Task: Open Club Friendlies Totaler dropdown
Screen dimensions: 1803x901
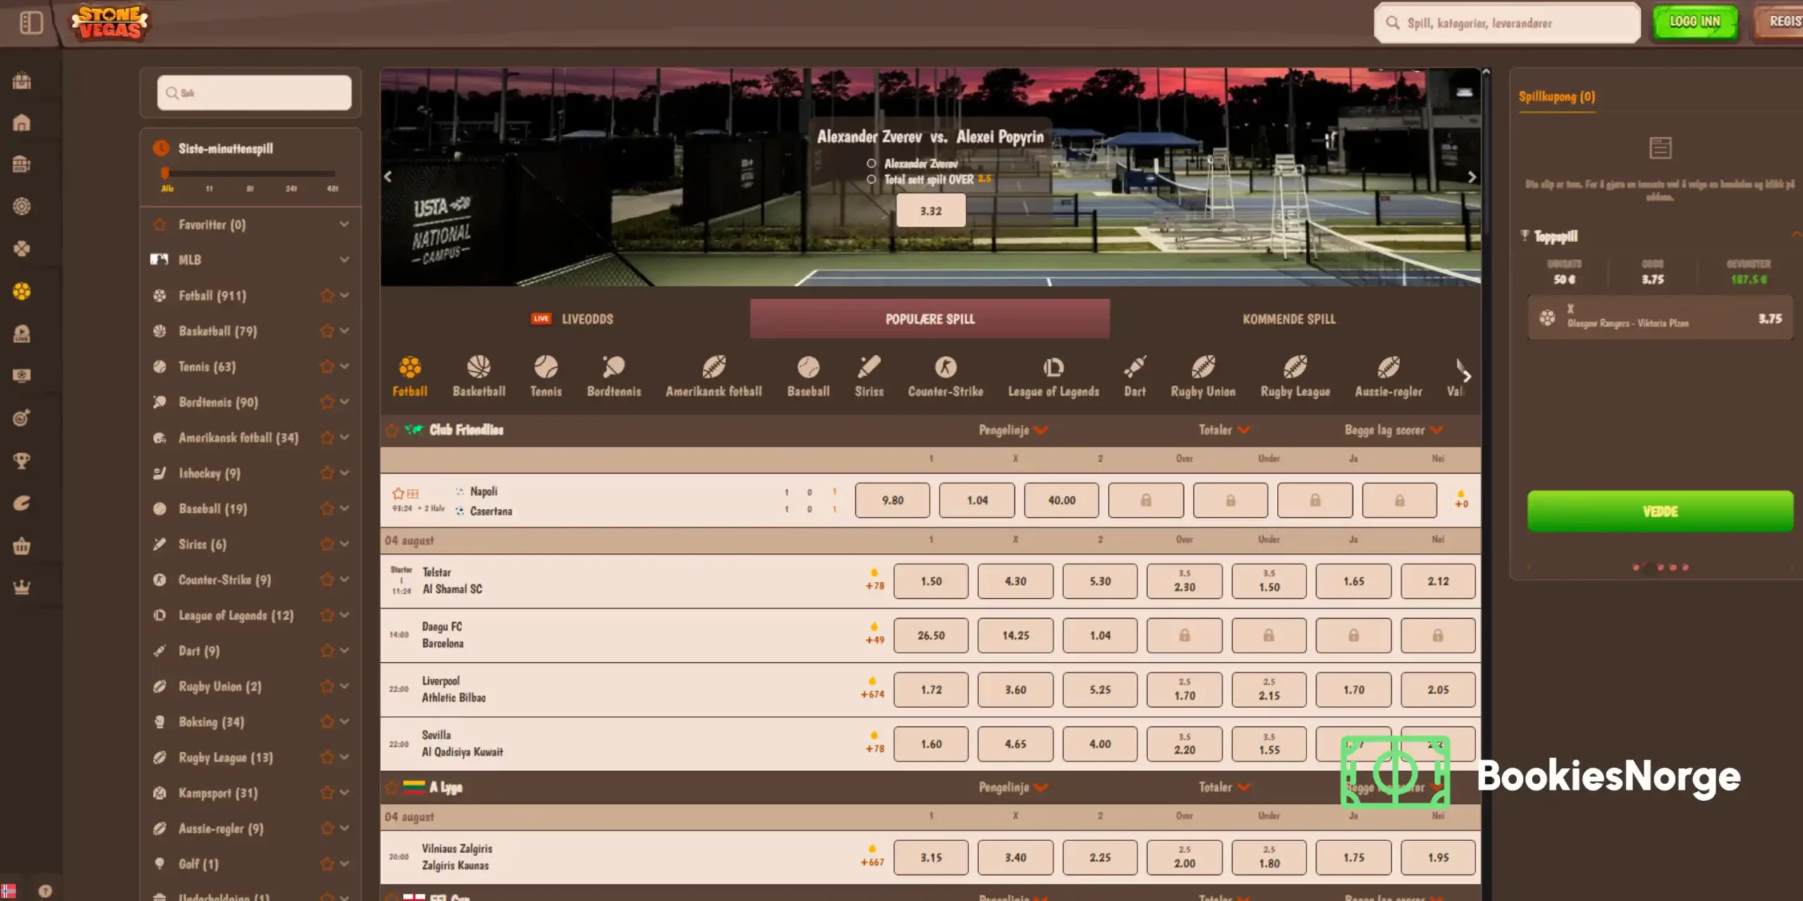Action: tap(1224, 430)
